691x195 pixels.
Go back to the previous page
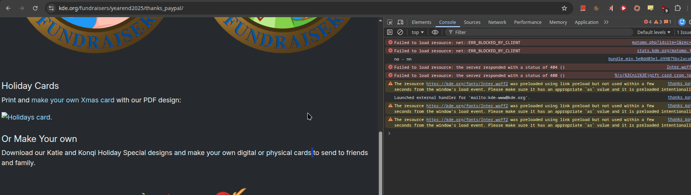[8, 8]
